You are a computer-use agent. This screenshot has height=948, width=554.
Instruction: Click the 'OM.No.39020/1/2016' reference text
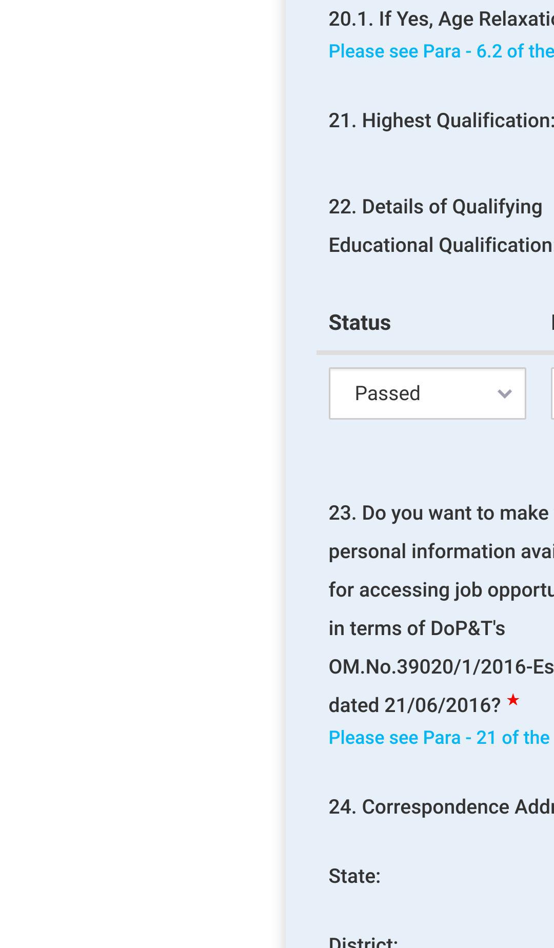click(x=441, y=667)
